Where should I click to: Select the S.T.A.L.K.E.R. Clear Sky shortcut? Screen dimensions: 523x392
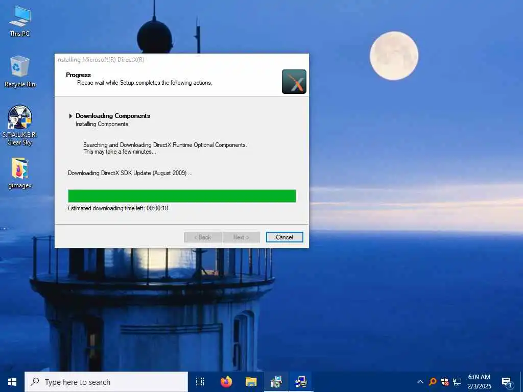pos(20,126)
